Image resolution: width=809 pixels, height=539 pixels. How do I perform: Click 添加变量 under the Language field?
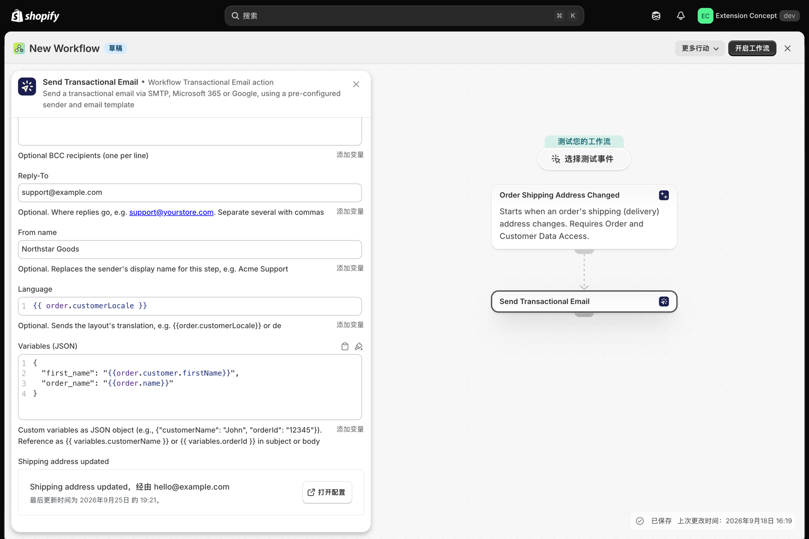pyautogui.click(x=350, y=325)
